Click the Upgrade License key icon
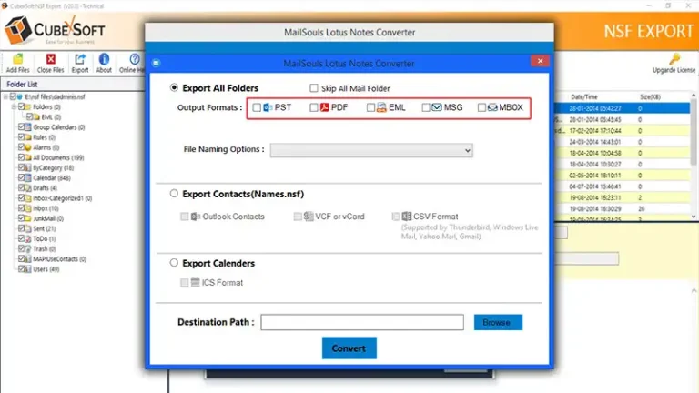The width and height of the screenshot is (699, 393). pyautogui.click(x=673, y=60)
